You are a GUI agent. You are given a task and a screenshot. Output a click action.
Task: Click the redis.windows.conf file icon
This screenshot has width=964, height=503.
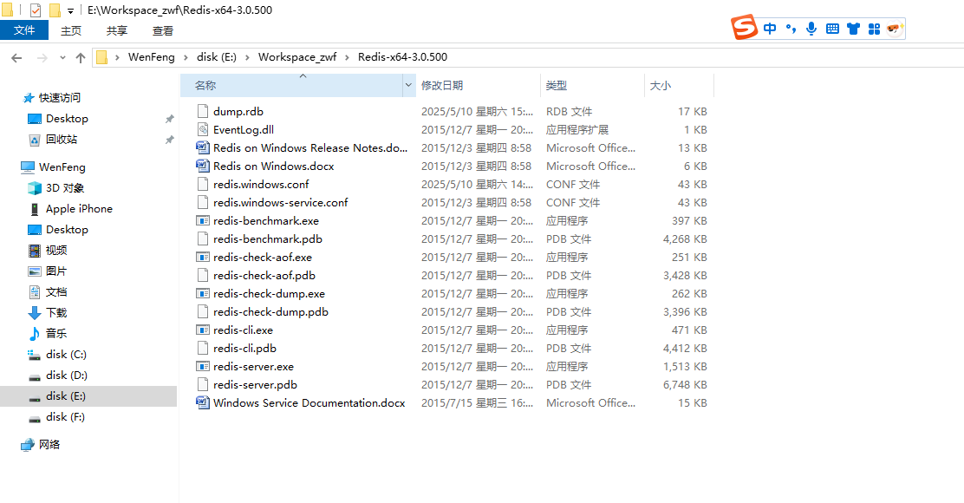click(202, 185)
